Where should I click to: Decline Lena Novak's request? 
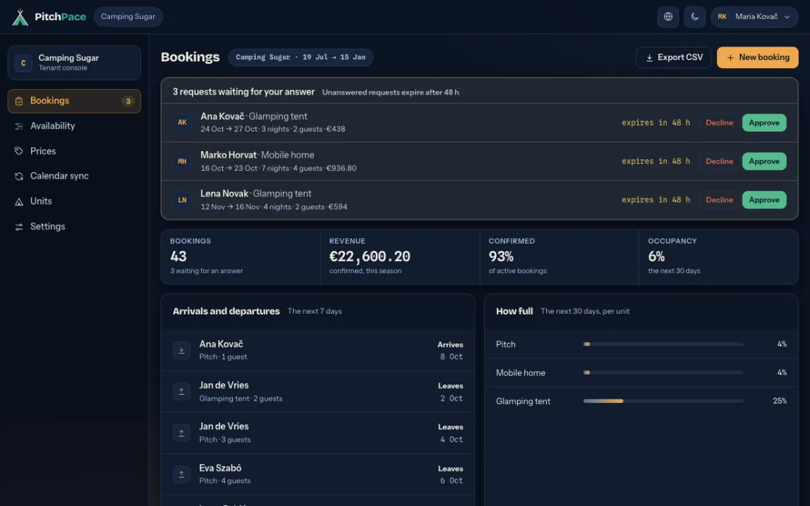coord(720,200)
